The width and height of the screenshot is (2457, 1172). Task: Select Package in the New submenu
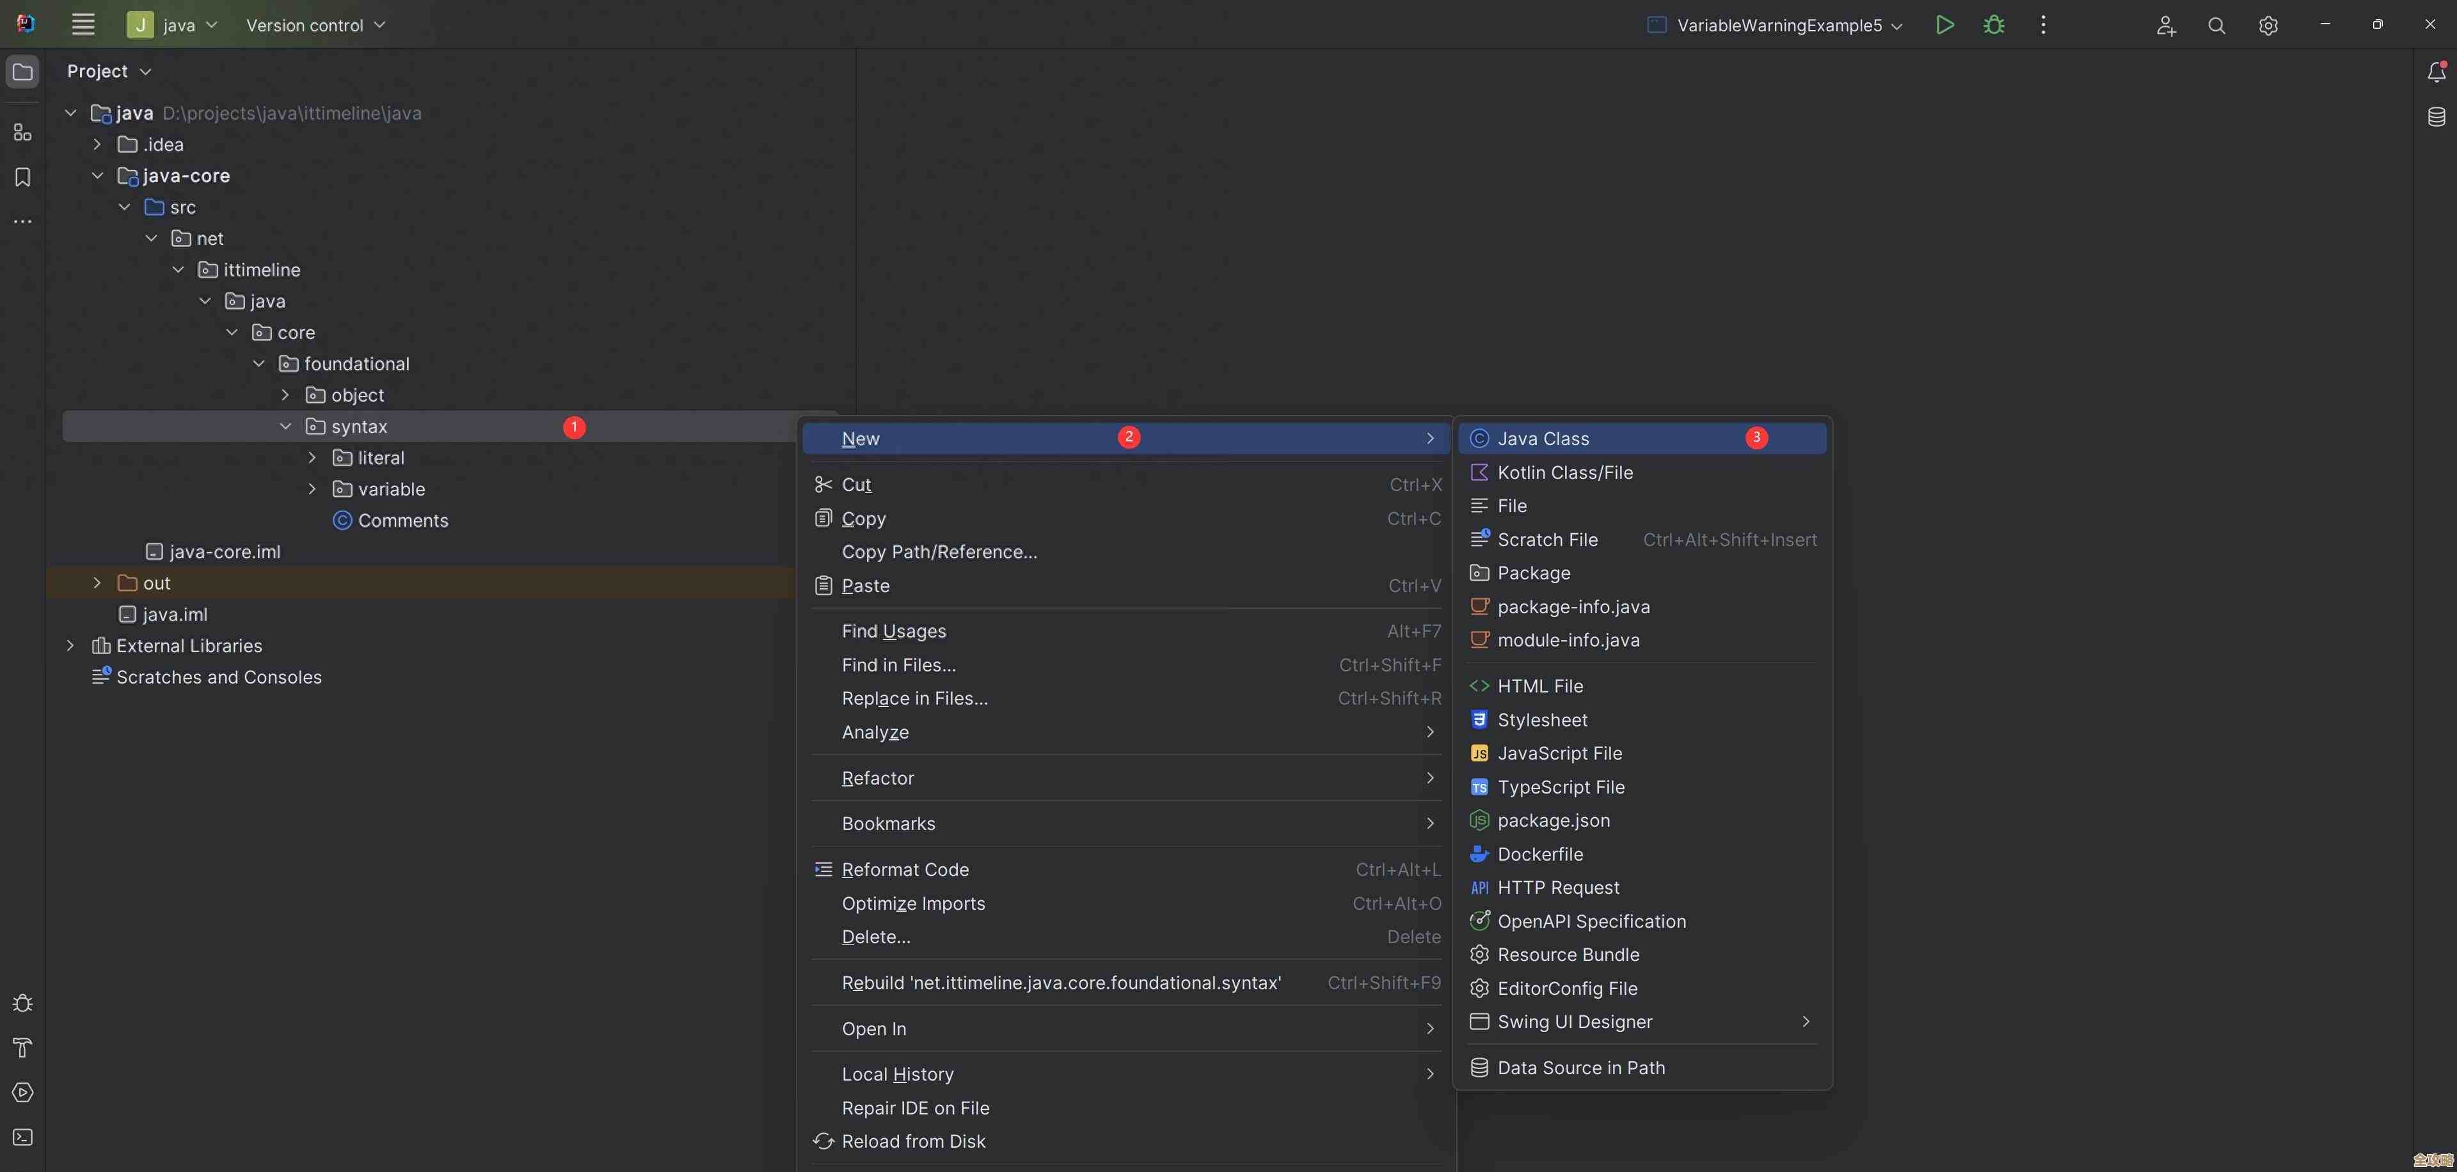(x=1533, y=573)
